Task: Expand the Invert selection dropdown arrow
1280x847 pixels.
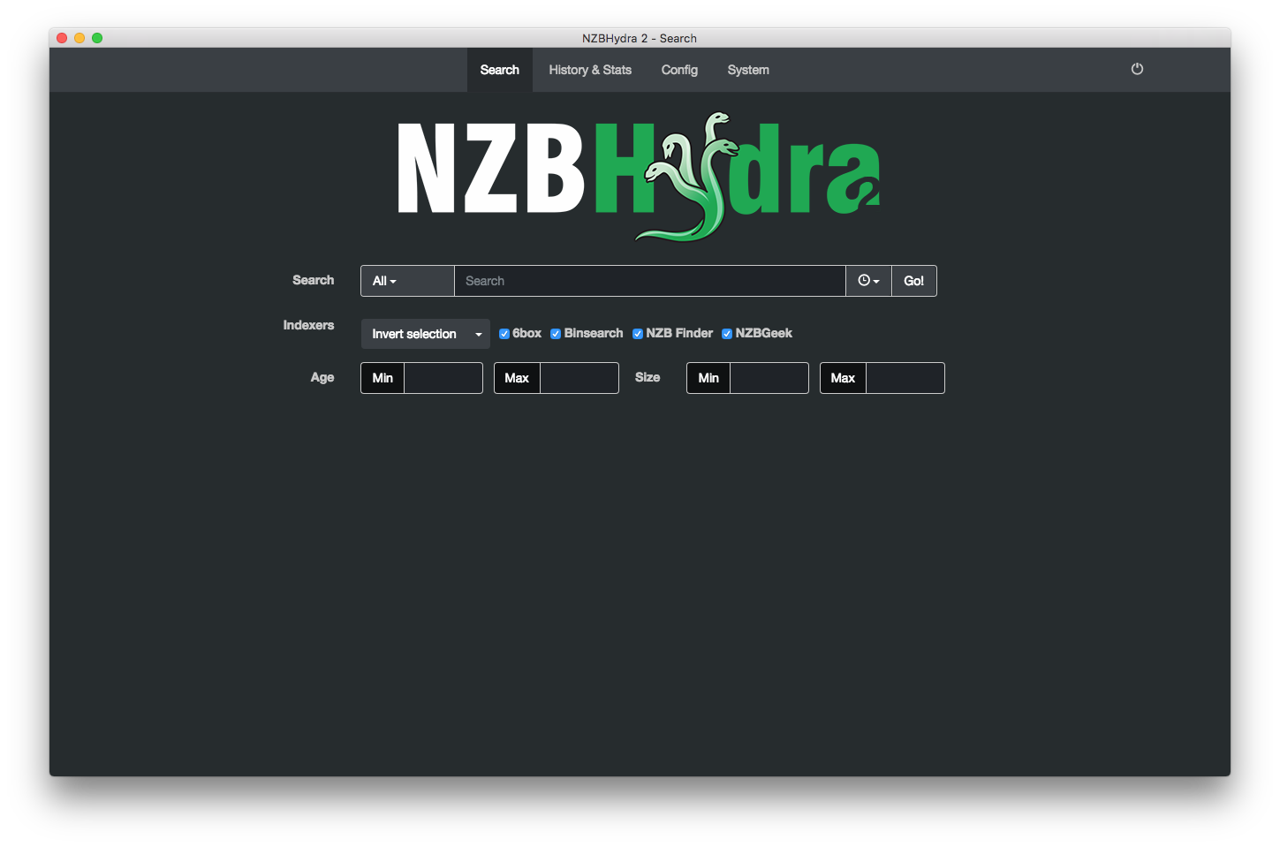Action: (x=478, y=334)
